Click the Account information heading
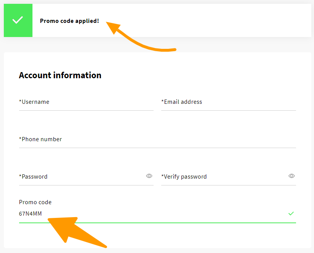The image size is (314, 253). point(60,75)
